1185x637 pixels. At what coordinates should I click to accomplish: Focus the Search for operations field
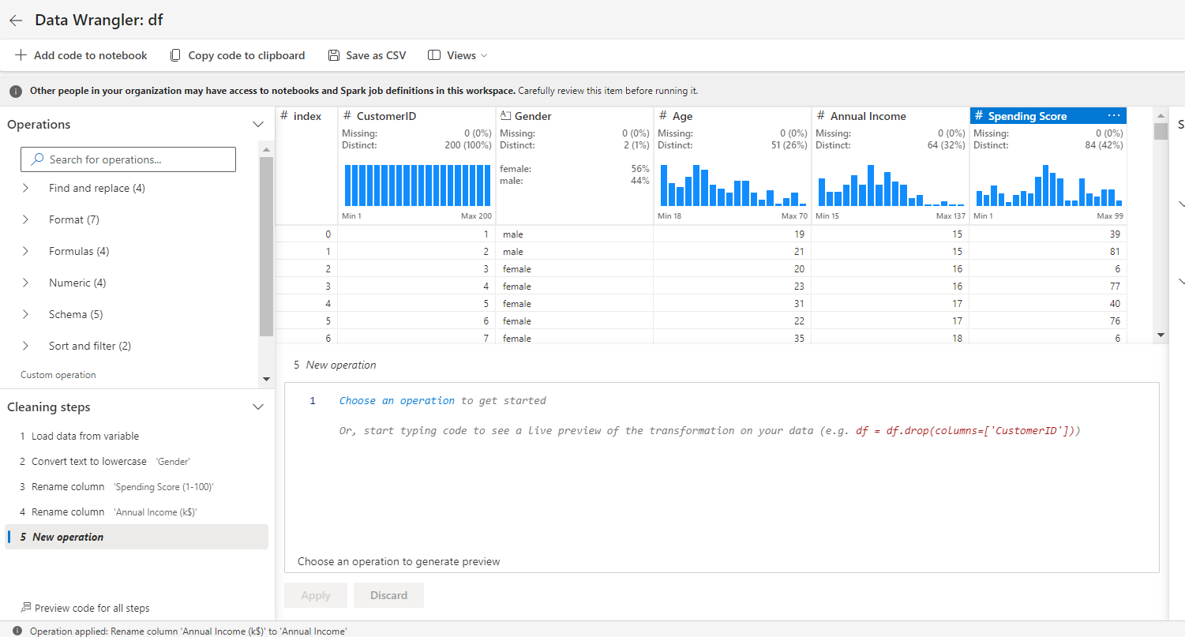pyautogui.click(x=128, y=159)
